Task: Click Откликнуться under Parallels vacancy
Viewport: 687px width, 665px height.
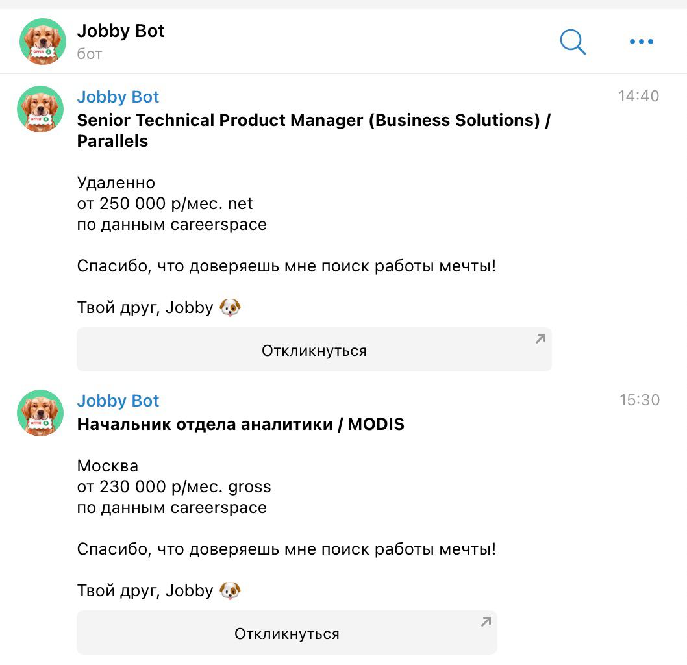Action: click(x=314, y=349)
